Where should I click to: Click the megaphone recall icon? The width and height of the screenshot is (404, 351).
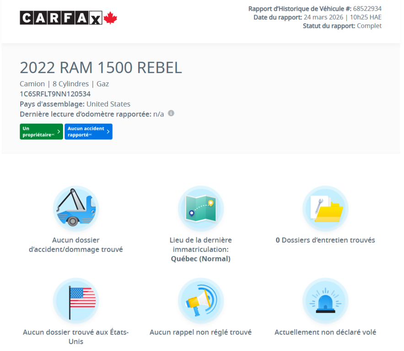200,301
